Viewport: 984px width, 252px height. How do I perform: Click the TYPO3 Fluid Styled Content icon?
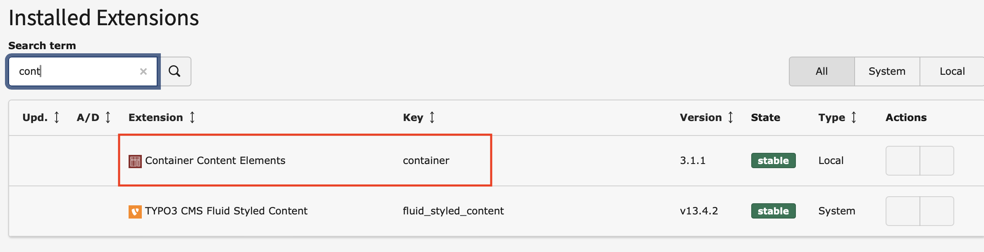(x=135, y=212)
